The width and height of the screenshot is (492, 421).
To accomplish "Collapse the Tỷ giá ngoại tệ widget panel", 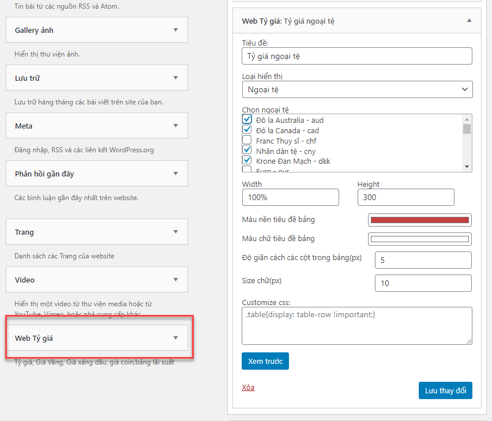I will (x=469, y=20).
